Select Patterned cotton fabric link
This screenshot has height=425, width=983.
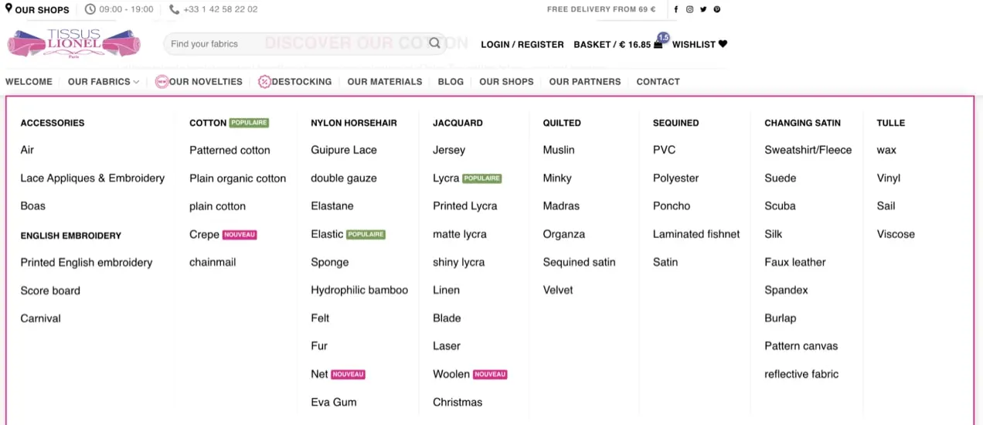pos(230,150)
